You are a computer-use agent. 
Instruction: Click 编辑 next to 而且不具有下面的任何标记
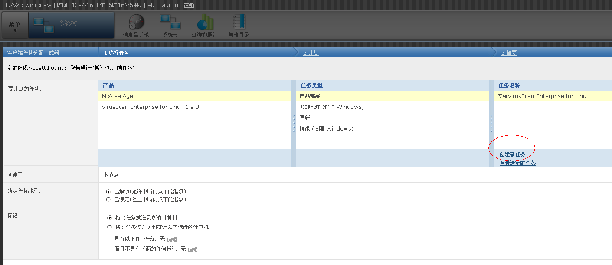pyautogui.click(x=193, y=249)
